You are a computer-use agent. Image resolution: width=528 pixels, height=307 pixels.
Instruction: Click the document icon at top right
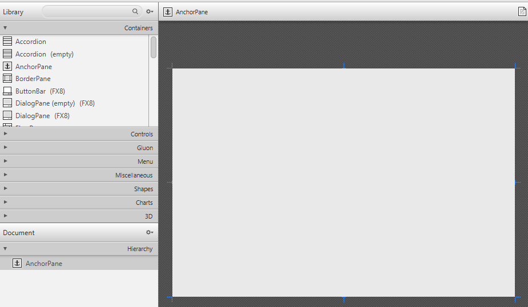pos(522,11)
